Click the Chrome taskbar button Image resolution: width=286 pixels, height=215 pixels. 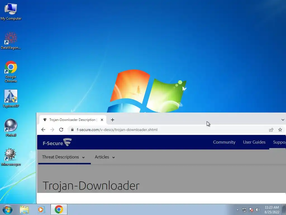[x=59, y=209]
